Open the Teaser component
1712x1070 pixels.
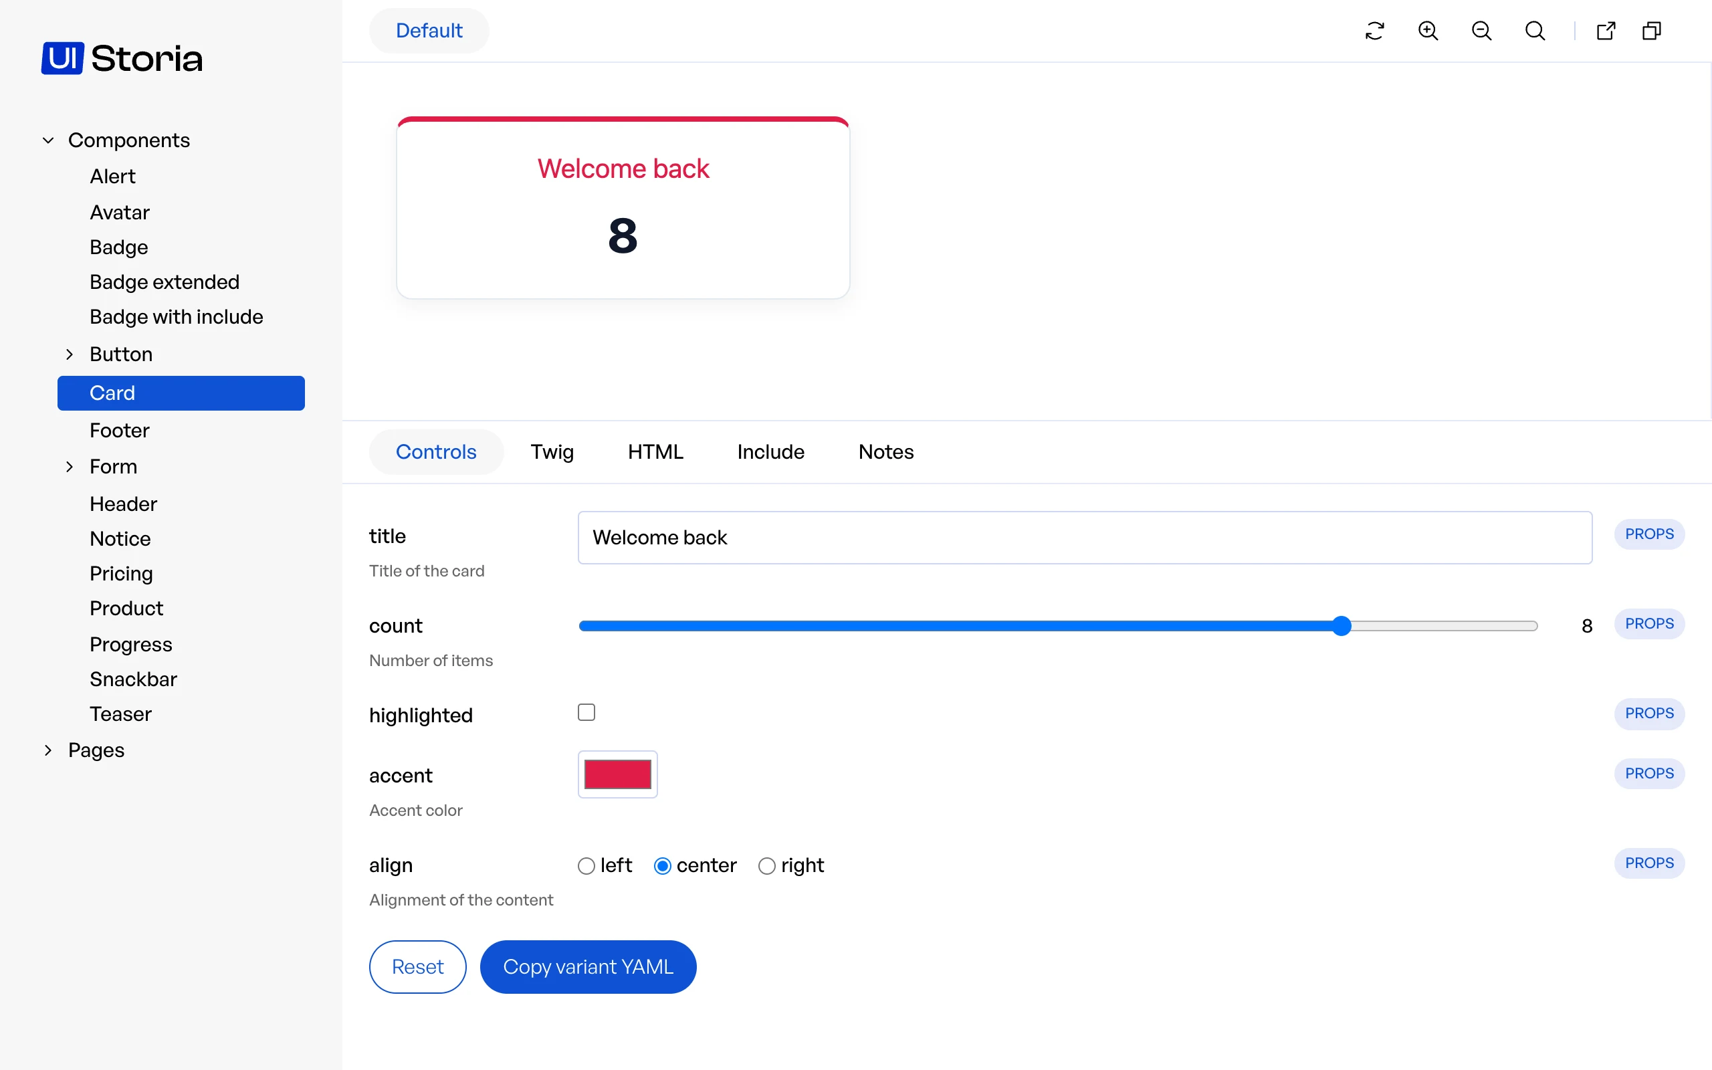coord(120,714)
